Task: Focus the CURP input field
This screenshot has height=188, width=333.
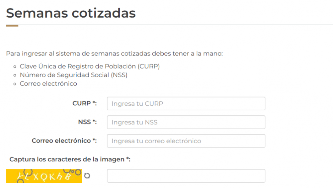Action: coord(186,103)
